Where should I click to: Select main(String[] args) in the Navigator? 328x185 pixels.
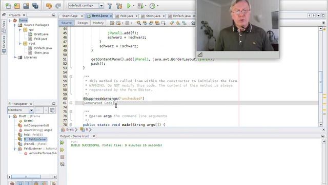[37, 130]
